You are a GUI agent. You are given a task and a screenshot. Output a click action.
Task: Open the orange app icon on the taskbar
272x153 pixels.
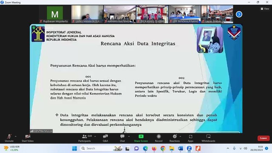click(198, 148)
